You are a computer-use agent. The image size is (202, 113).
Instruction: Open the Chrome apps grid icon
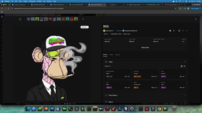(x=2, y=12)
